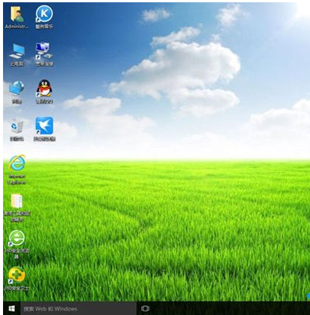Image resolution: width=310 pixels, height=315 pixels.
Task: Select the This PC computer icon
Action: pos(16,52)
